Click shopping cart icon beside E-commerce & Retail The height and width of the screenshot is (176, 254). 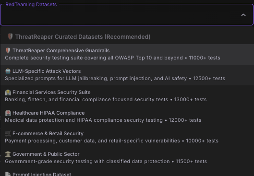click(x=8, y=133)
